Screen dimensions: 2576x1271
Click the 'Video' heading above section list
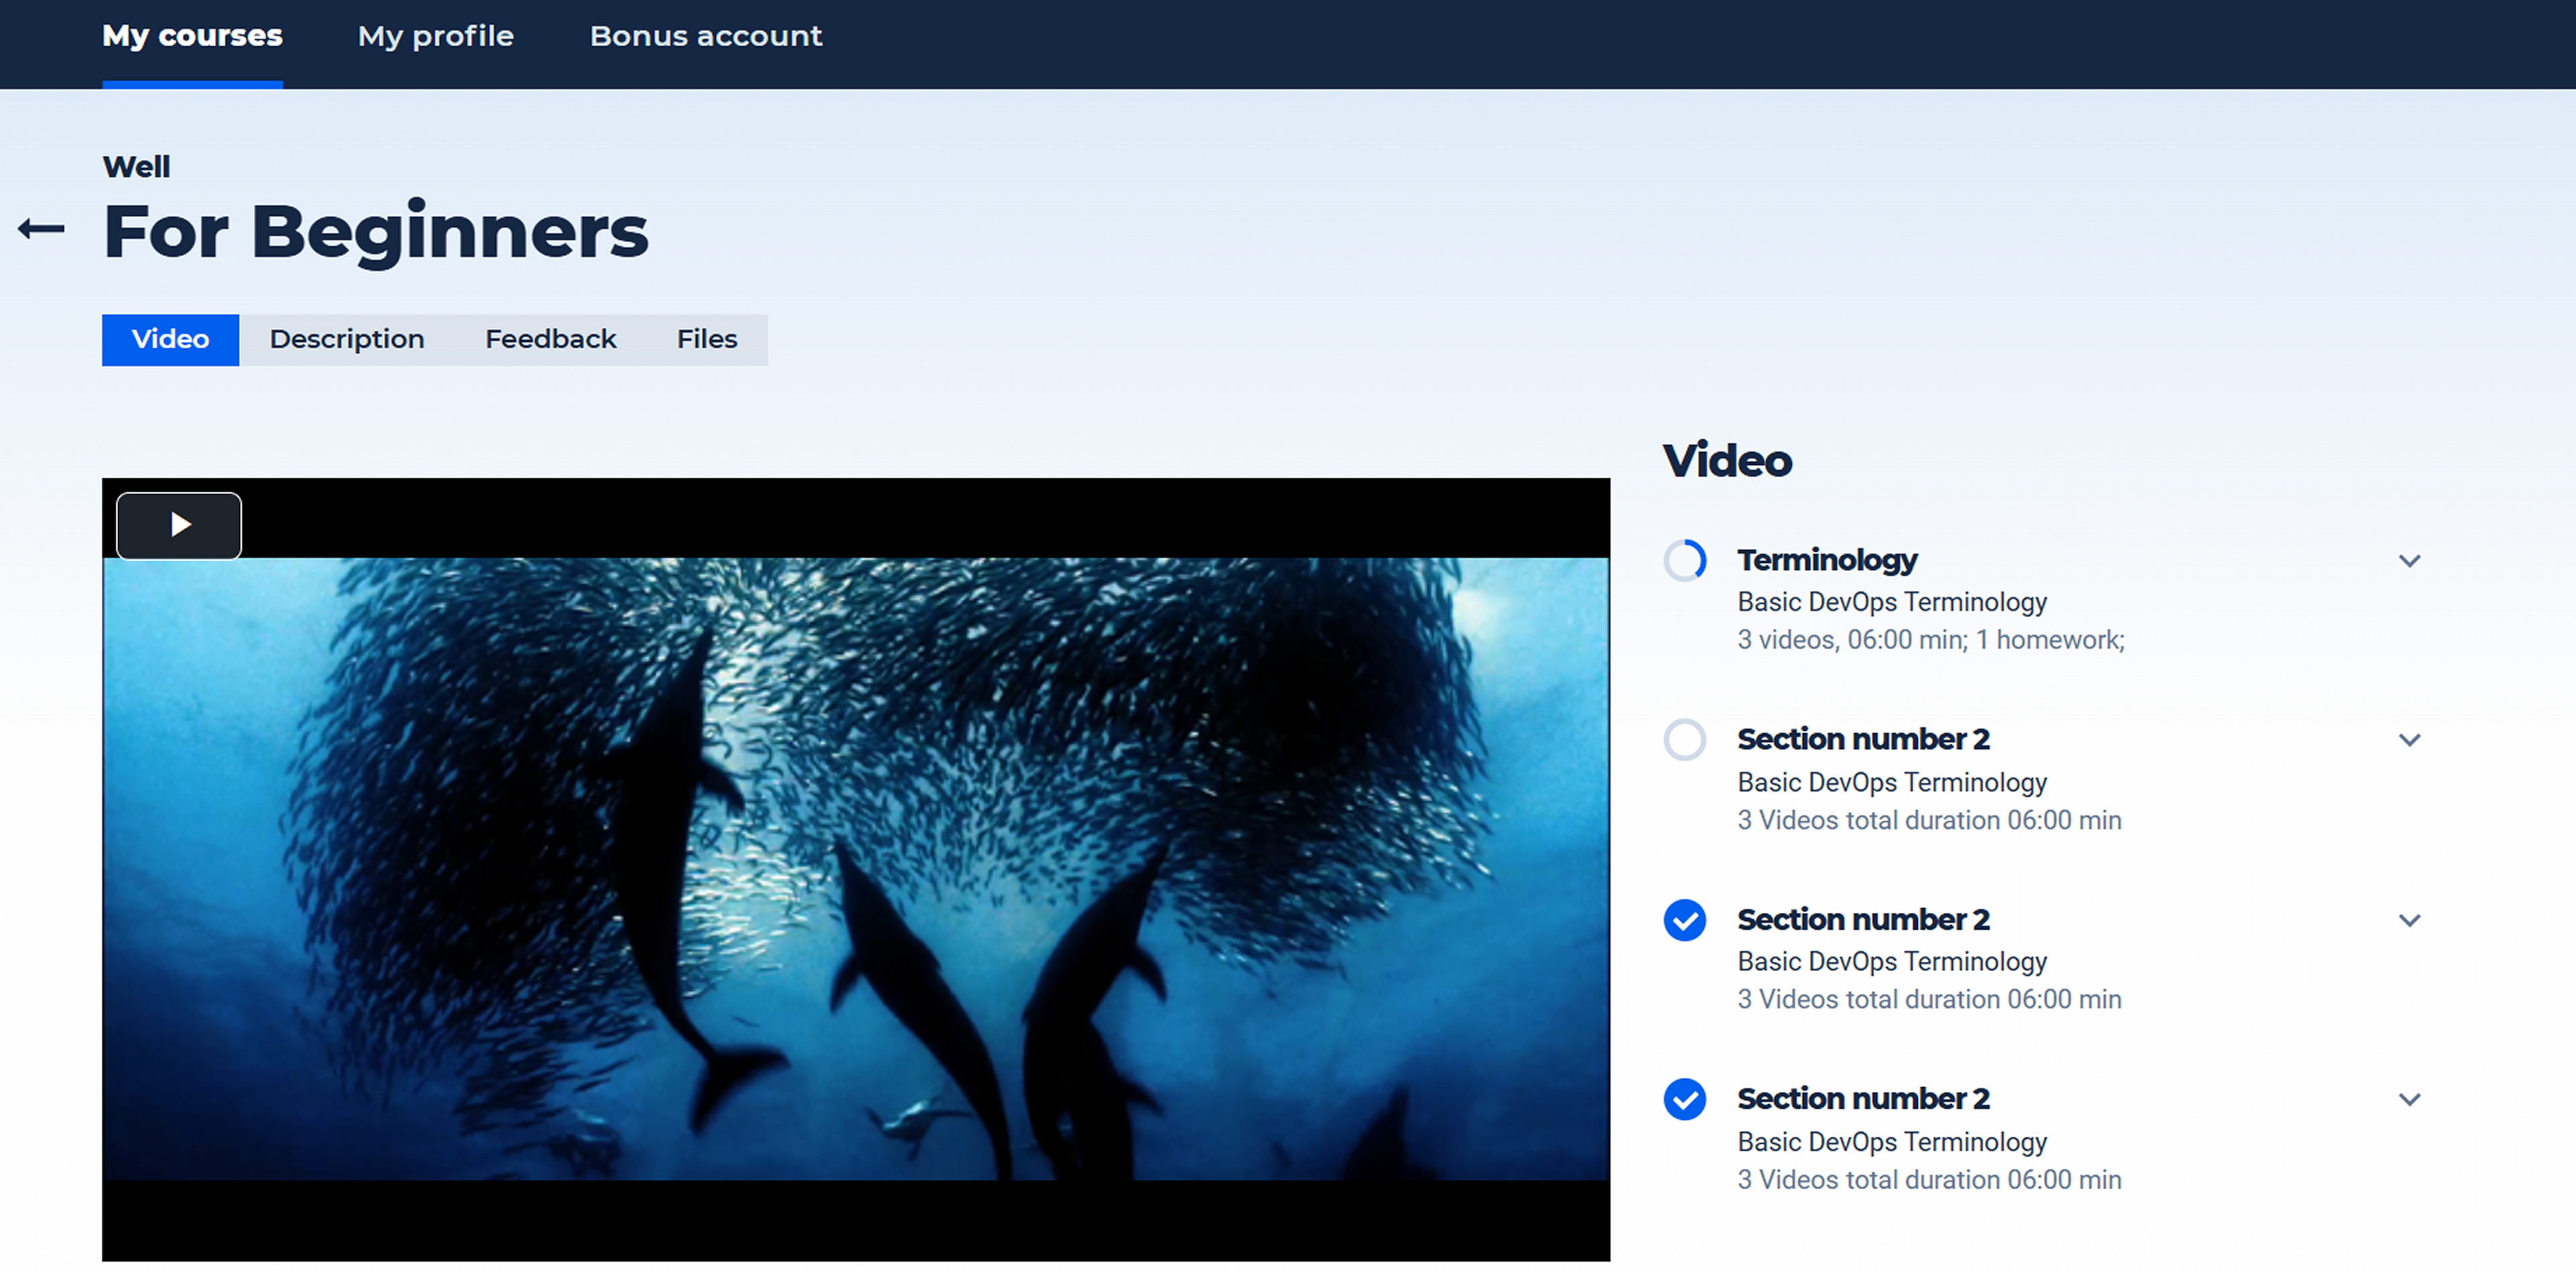(1727, 461)
